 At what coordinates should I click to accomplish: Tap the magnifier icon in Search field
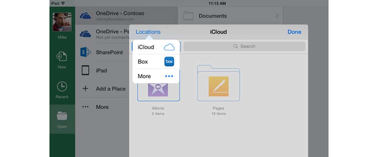tap(236, 46)
